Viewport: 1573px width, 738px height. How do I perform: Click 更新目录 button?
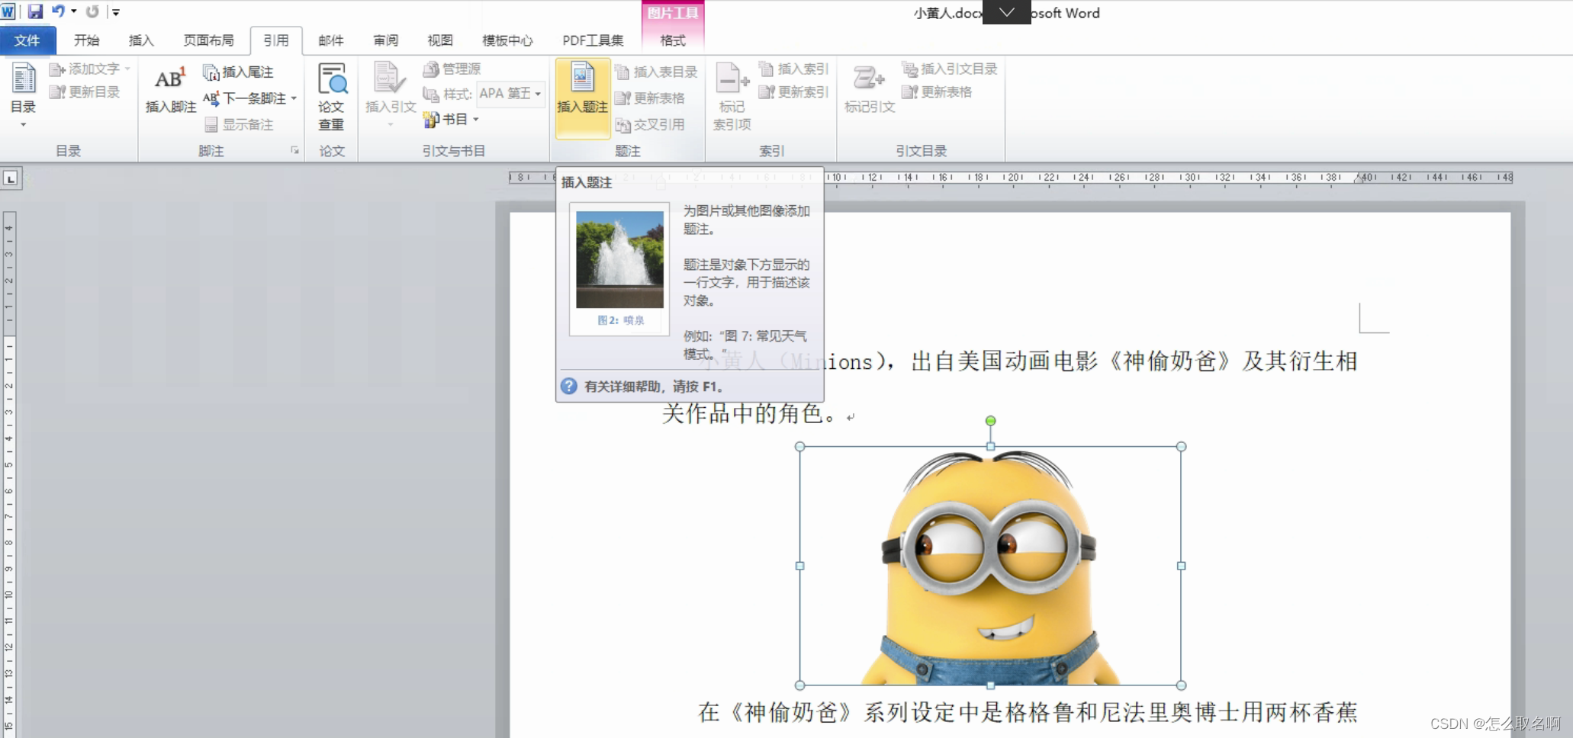(x=85, y=92)
